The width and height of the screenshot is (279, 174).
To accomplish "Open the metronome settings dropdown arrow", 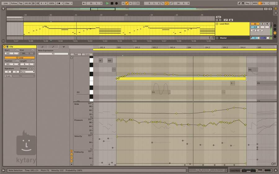I will pyautogui.click(x=62, y=3).
